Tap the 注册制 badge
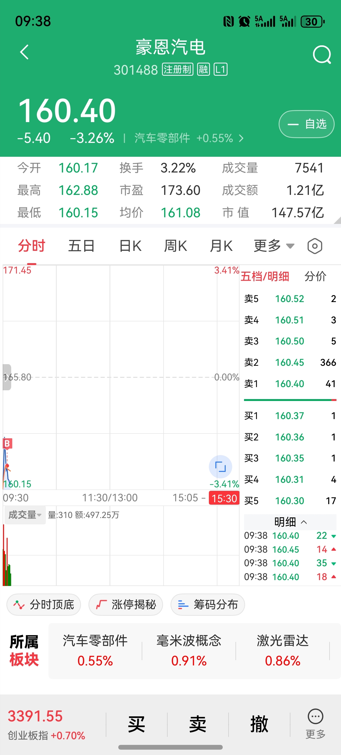Viewport: 341px width, 755px height. (177, 70)
